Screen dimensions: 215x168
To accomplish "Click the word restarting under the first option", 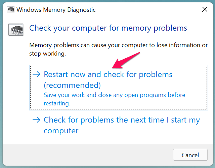I will (x=57, y=103).
